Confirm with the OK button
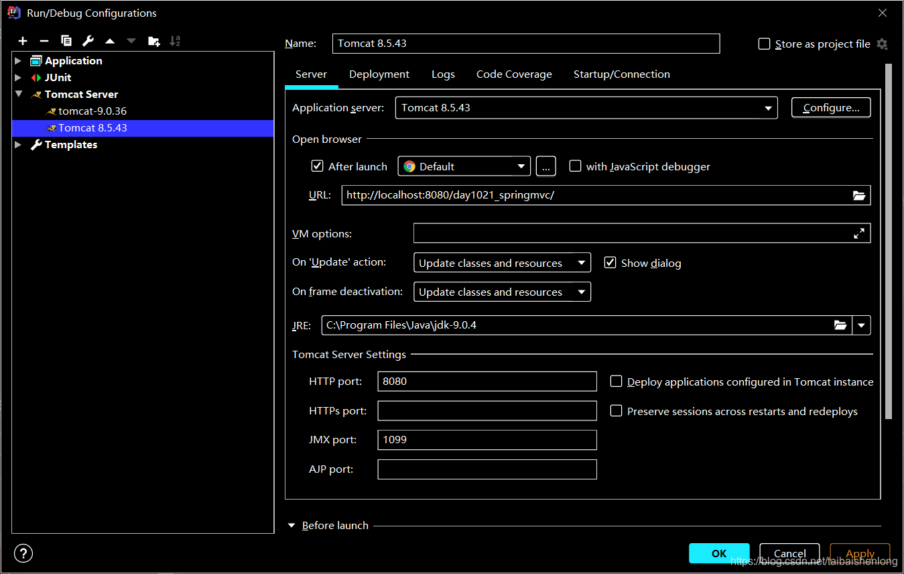Image resolution: width=904 pixels, height=574 pixels. [x=719, y=553]
